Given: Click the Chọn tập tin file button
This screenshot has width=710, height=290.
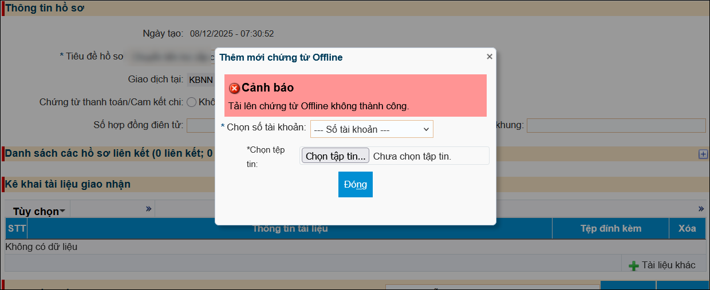Looking at the screenshot, I should point(336,156).
